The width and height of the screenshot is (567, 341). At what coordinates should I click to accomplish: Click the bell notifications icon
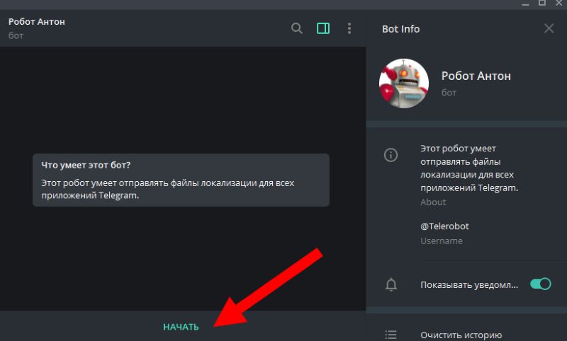pos(391,284)
